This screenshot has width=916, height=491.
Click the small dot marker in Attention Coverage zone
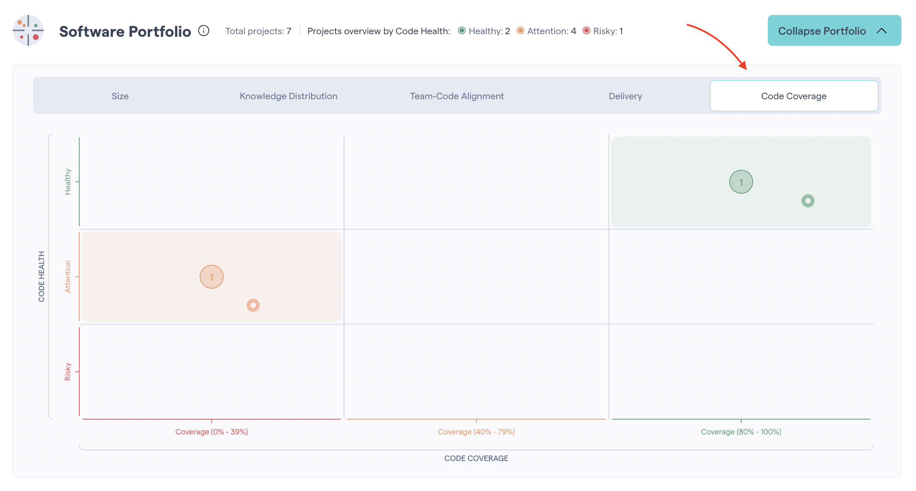[x=253, y=305]
